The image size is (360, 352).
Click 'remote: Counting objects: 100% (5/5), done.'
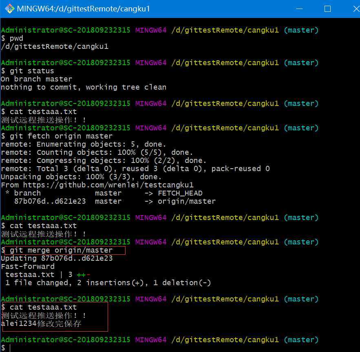click(97, 152)
